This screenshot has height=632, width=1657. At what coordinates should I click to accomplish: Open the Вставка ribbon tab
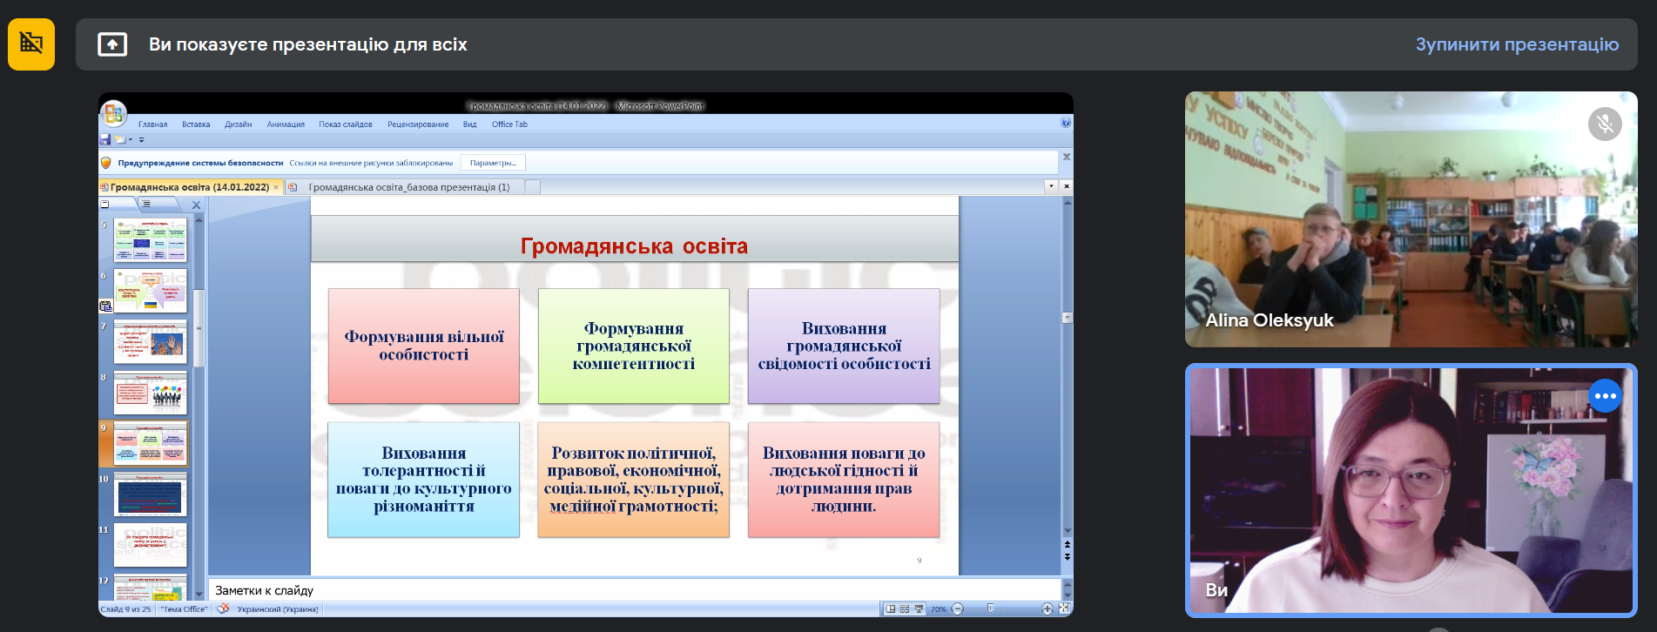196,124
